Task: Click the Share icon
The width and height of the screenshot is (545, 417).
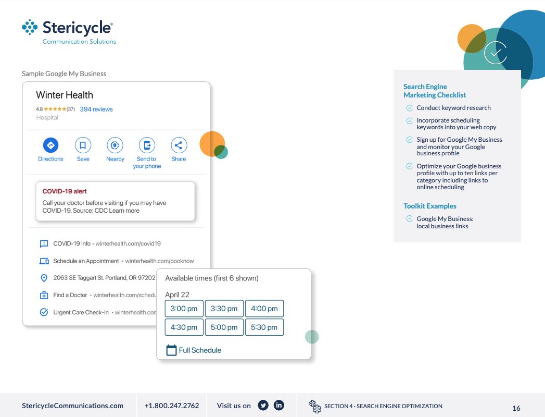Action: 179,145
